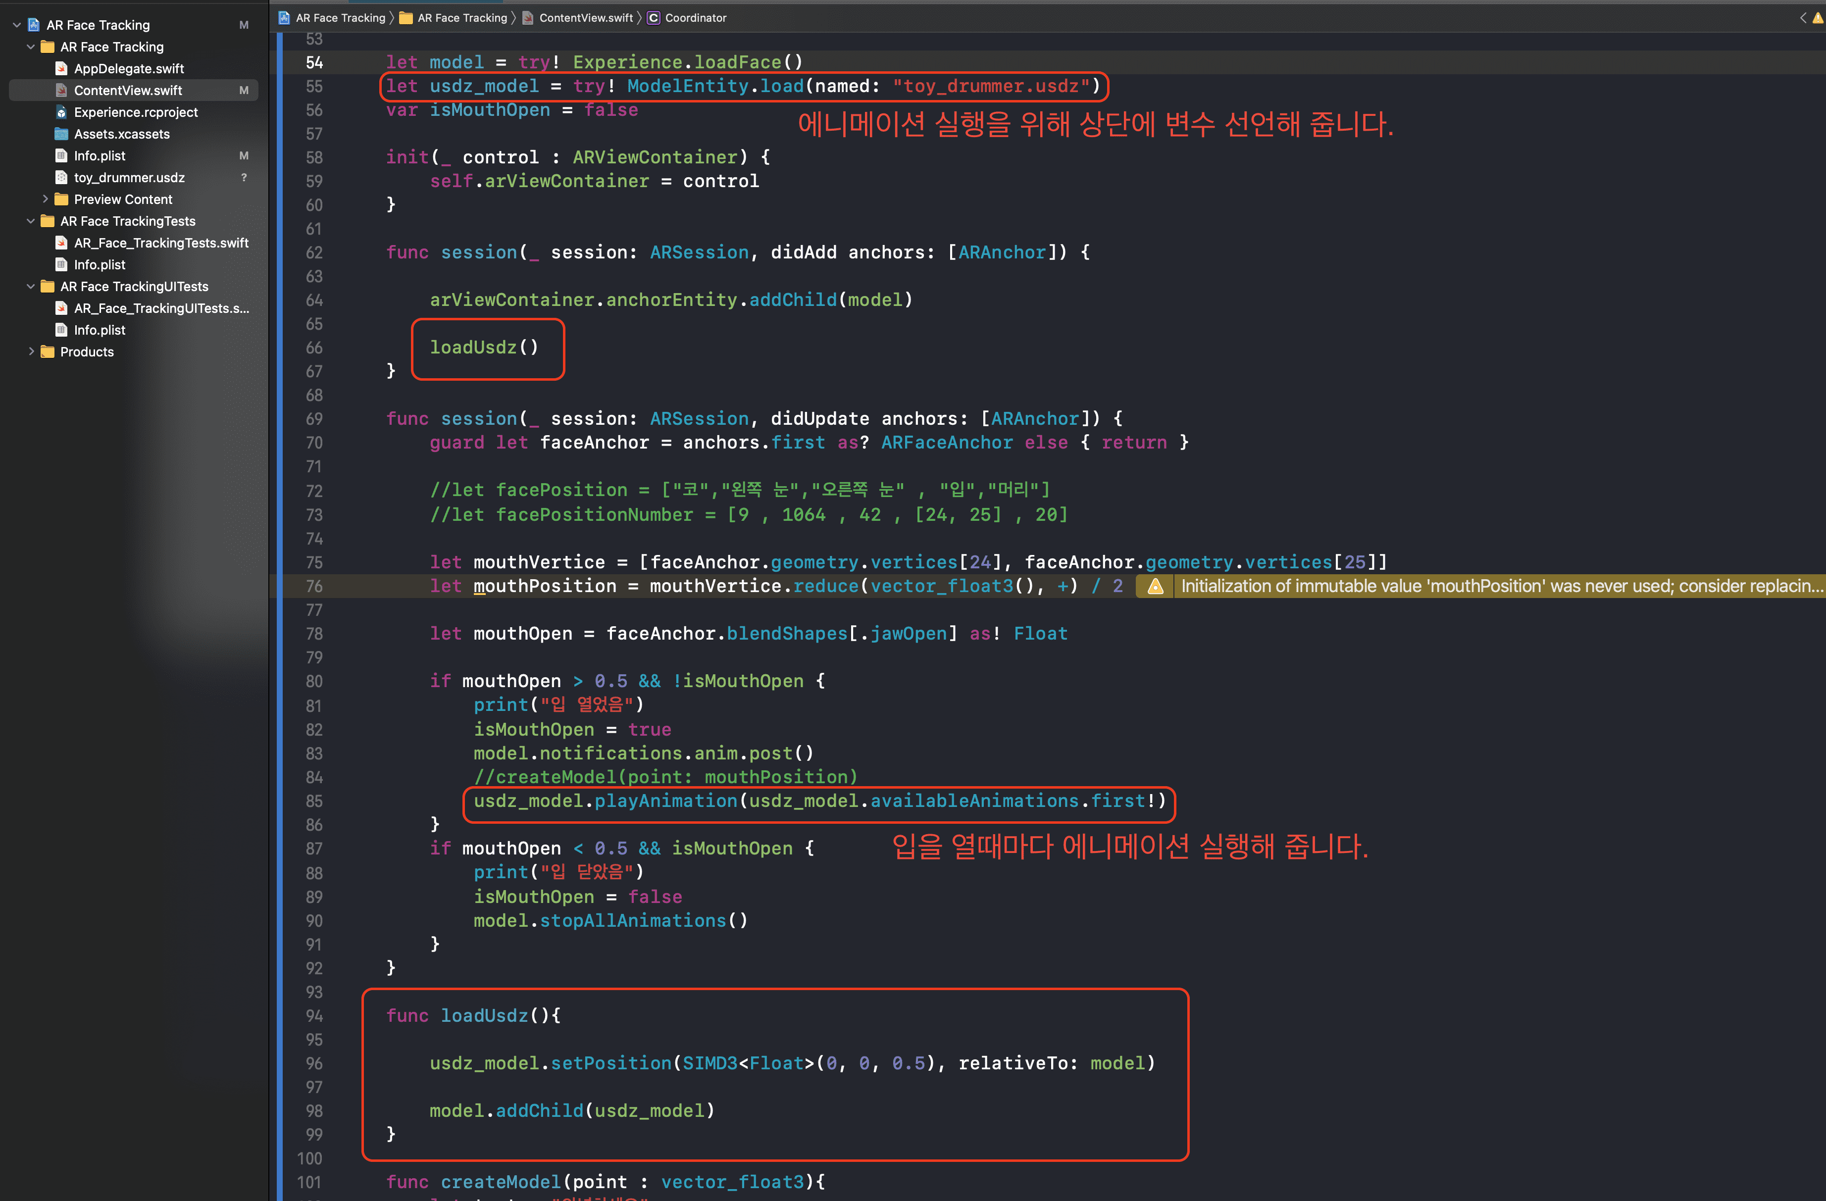Open the AR_Face_TrackingTests.swift file
1826x1201 pixels.
pyautogui.click(x=160, y=243)
